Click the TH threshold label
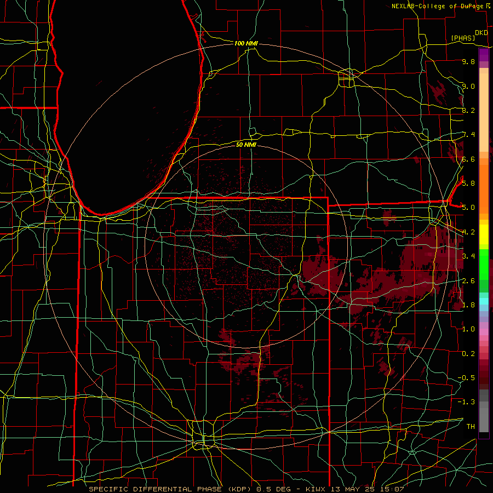This screenshot has width=493, height=493. point(471,426)
